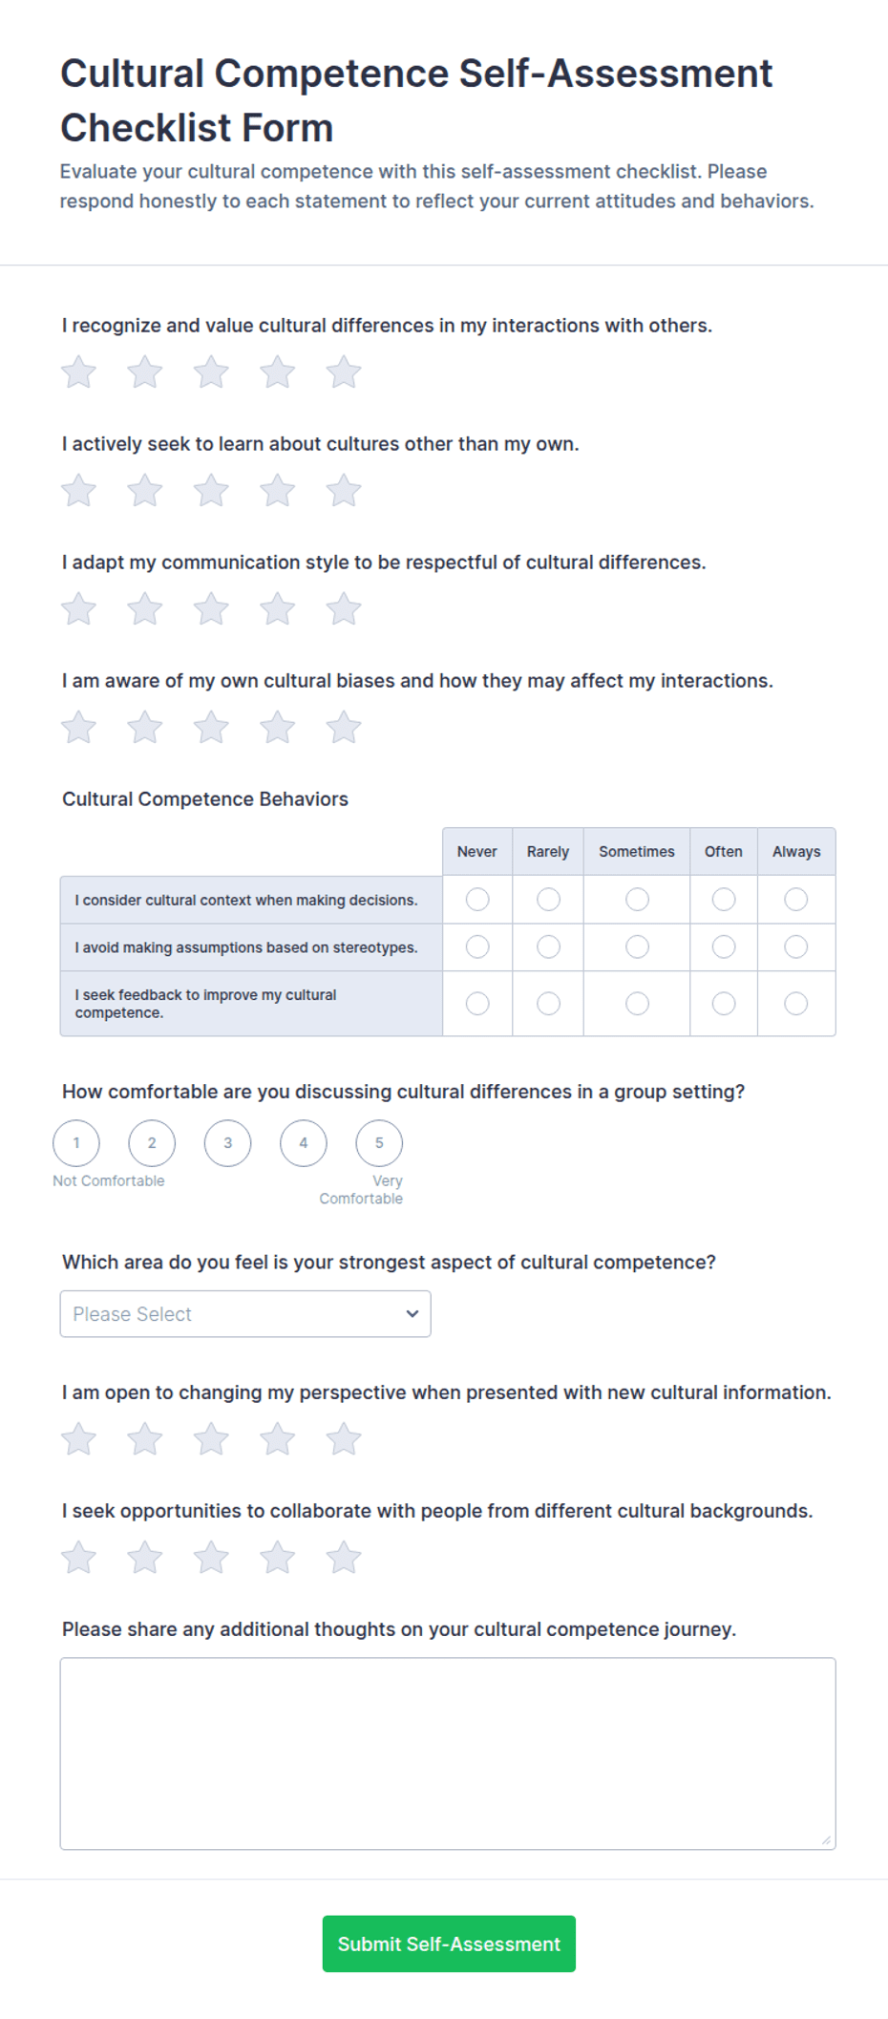Select comfort level 1 Not Comfortable
This screenshot has height=2019, width=888.
pyautogui.click(x=76, y=1143)
